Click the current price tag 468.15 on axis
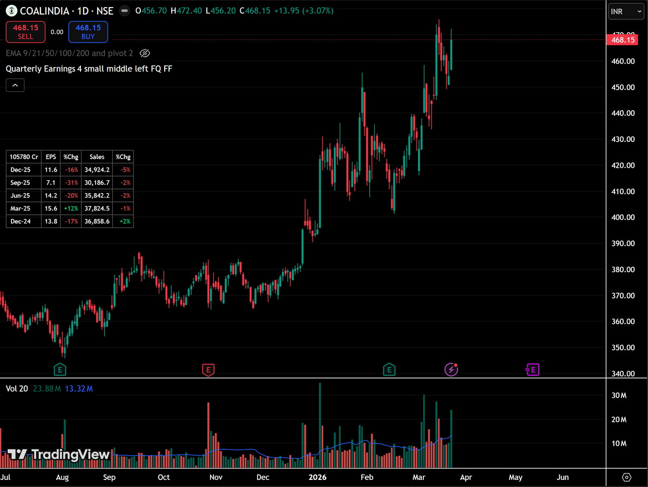The image size is (648, 487). pos(622,39)
